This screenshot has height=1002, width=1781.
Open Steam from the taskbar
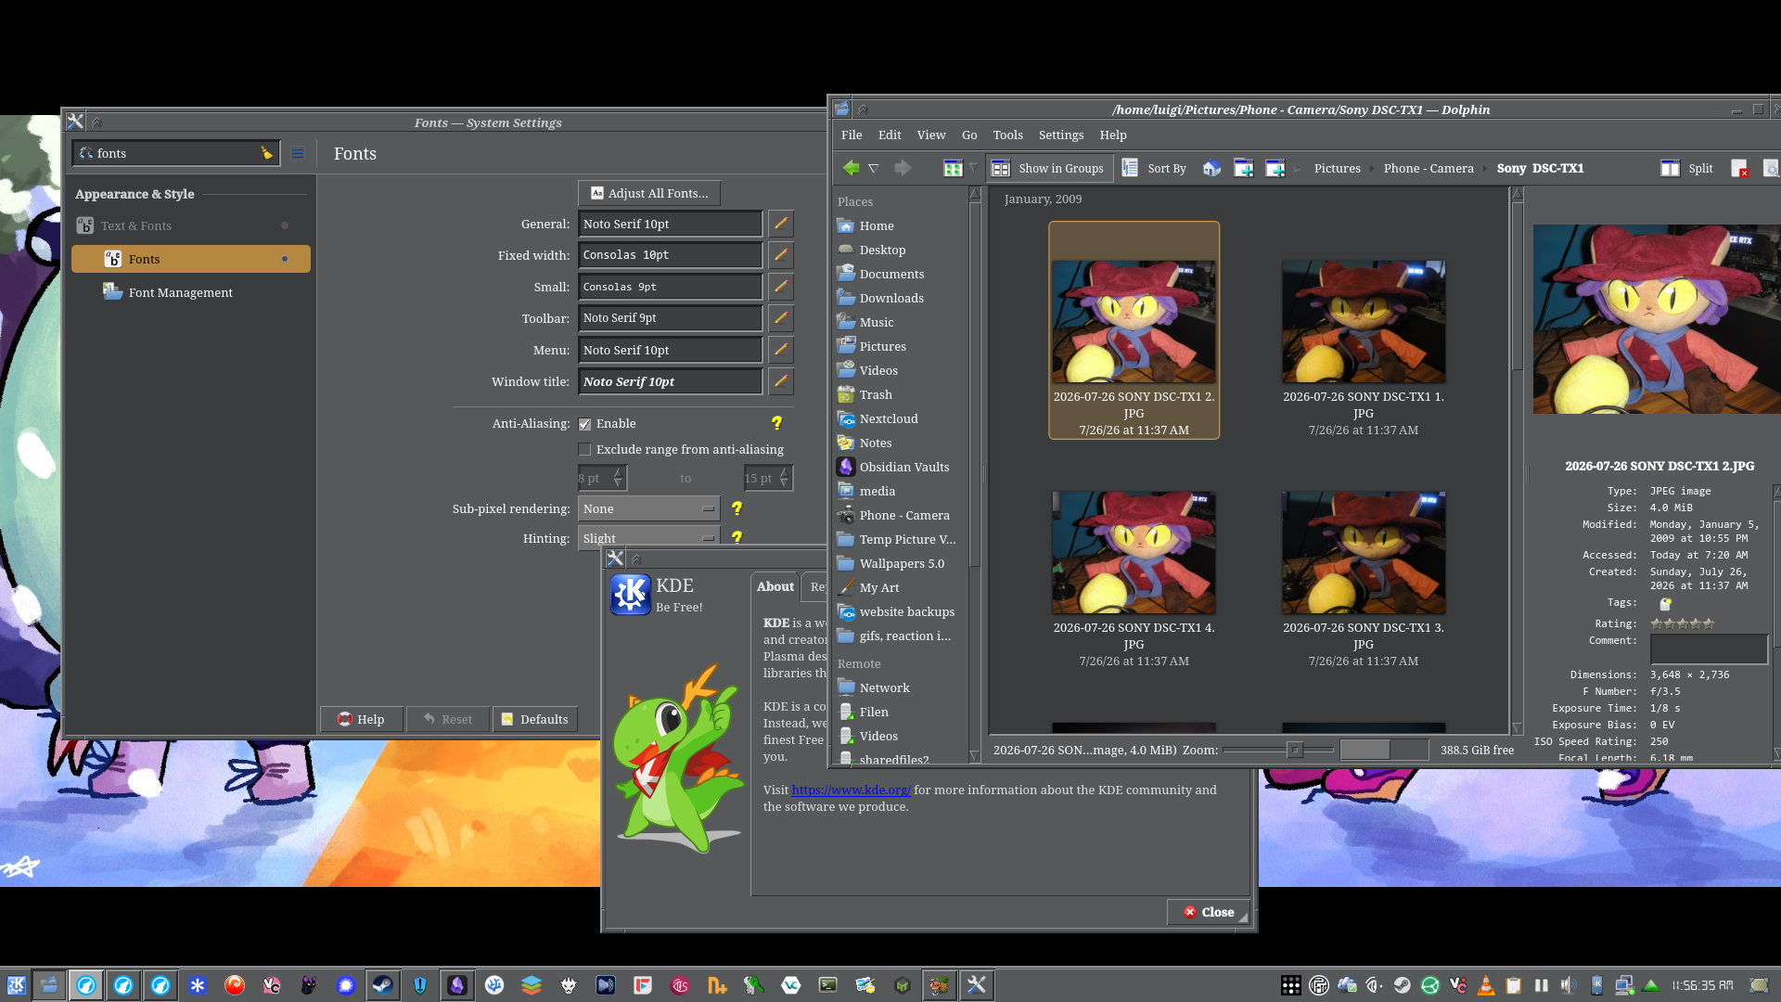click(x=382, y=985)
